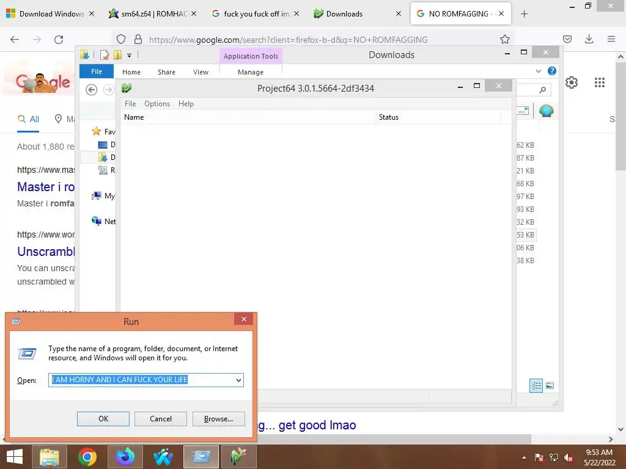Click the Firefox forward arrow button
The image size is (626, 469).
37,39
